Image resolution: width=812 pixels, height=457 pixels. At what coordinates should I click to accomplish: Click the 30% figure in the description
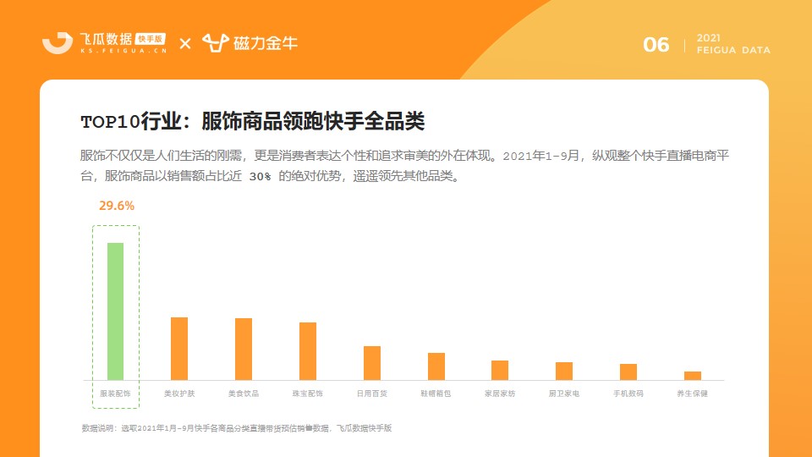coord(260,177)
